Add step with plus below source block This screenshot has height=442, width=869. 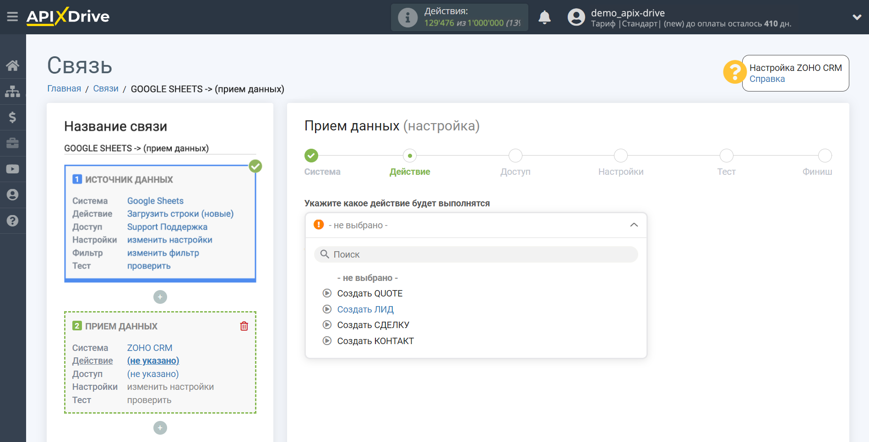click(160, 297)
